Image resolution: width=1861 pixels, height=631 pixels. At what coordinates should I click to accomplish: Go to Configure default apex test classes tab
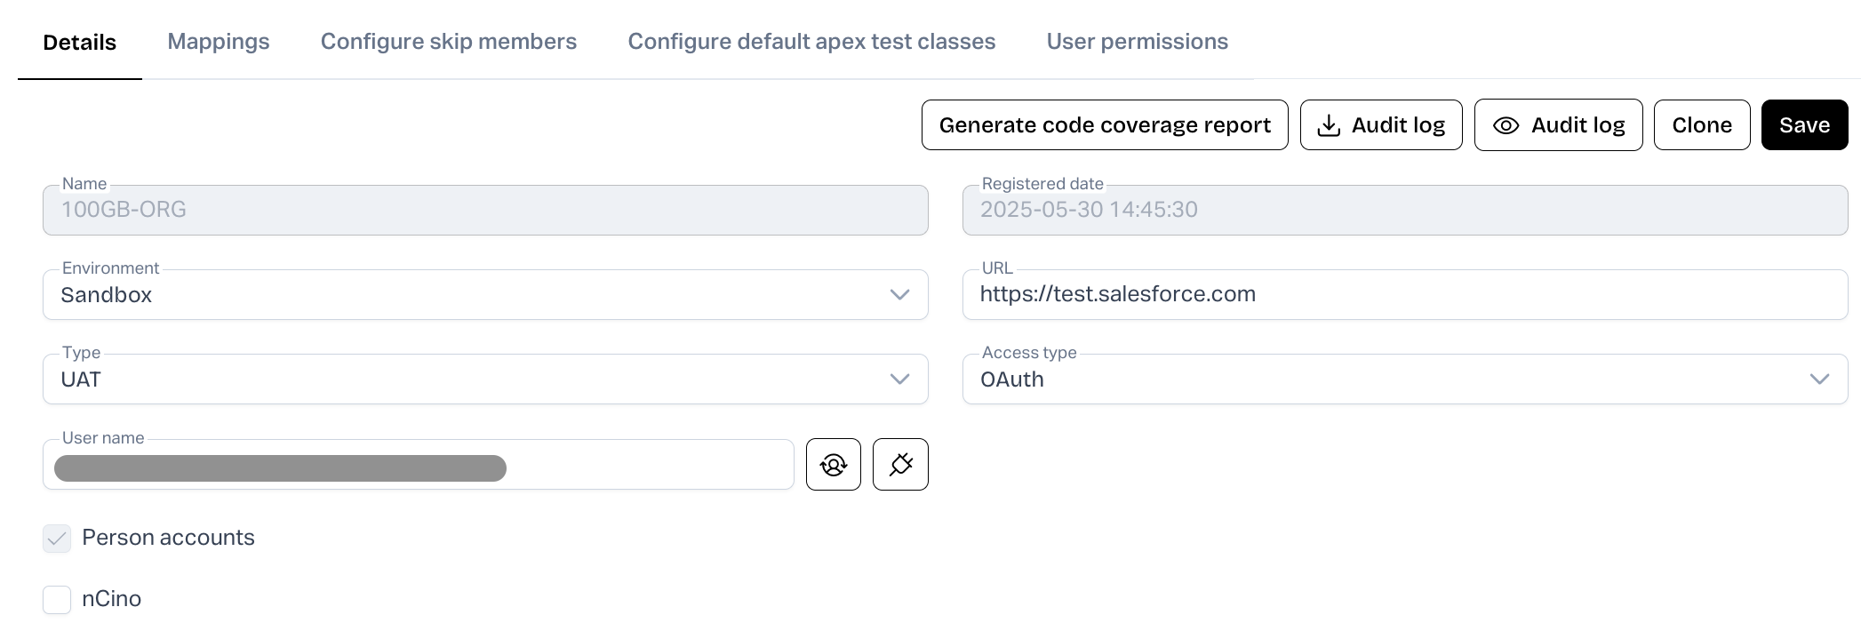click(811, 42)
